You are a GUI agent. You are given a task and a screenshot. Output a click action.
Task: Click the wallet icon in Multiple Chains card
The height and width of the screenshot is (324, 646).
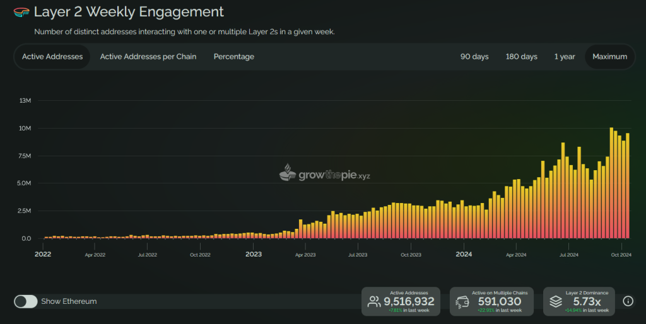tap(462, 302)
